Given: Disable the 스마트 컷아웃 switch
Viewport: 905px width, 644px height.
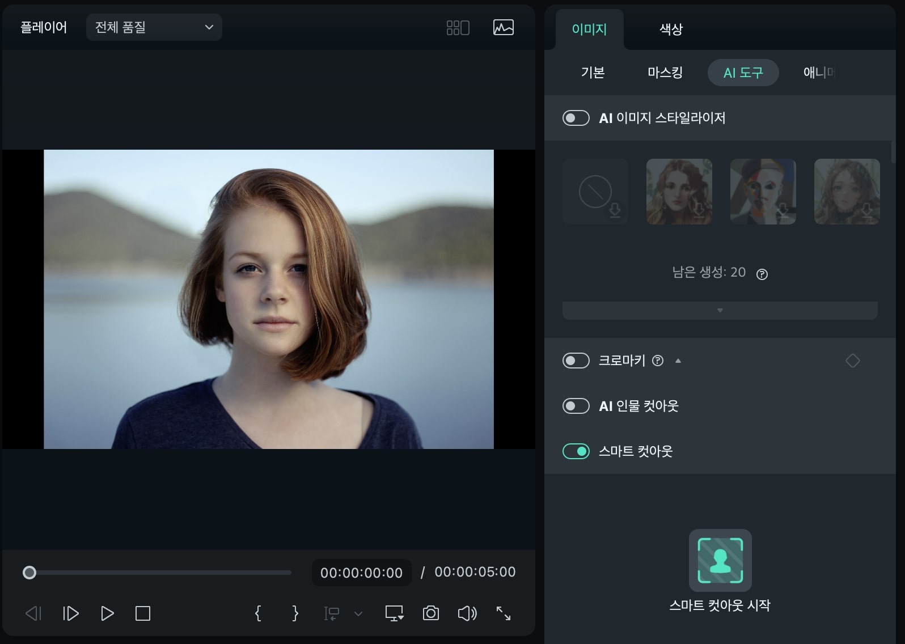Looking at the screenshot, I should point(576,451).
